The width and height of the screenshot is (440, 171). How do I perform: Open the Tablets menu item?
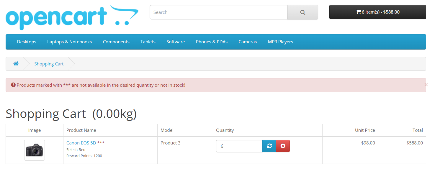click(148, 42)
